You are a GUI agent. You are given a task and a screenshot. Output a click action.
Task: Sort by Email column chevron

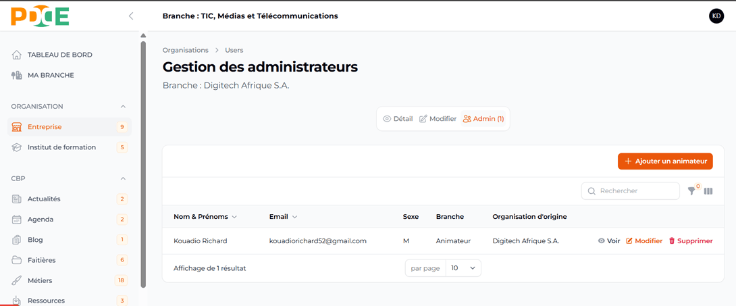tap(294, 217)
